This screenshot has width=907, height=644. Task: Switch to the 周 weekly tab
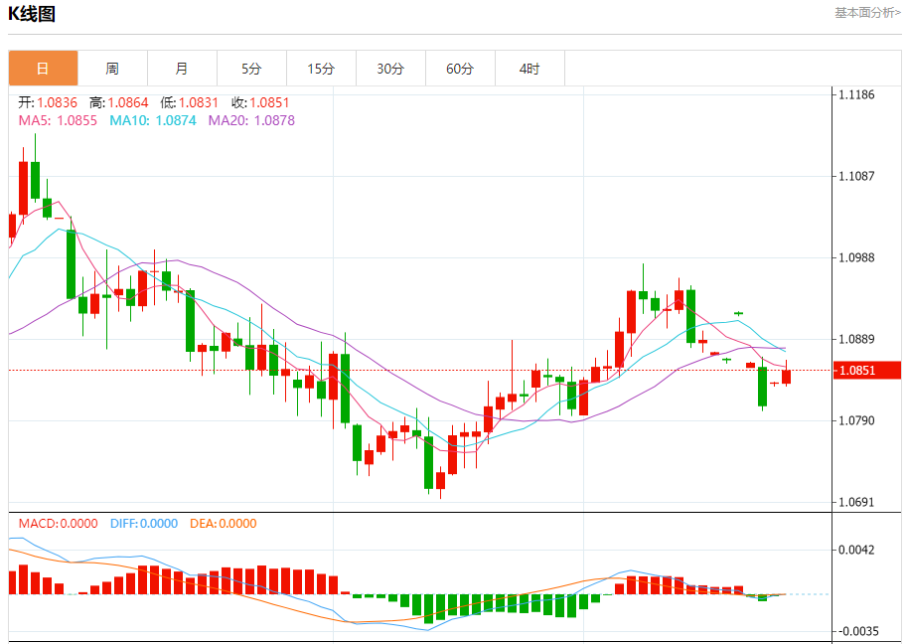(113, 69)
